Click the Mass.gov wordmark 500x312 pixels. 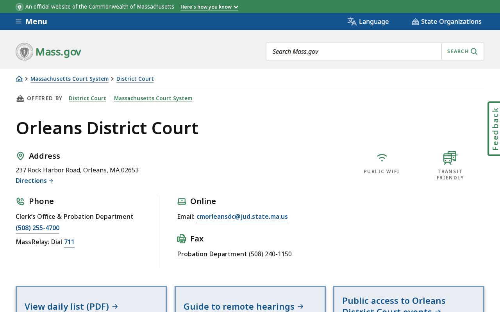58,52
